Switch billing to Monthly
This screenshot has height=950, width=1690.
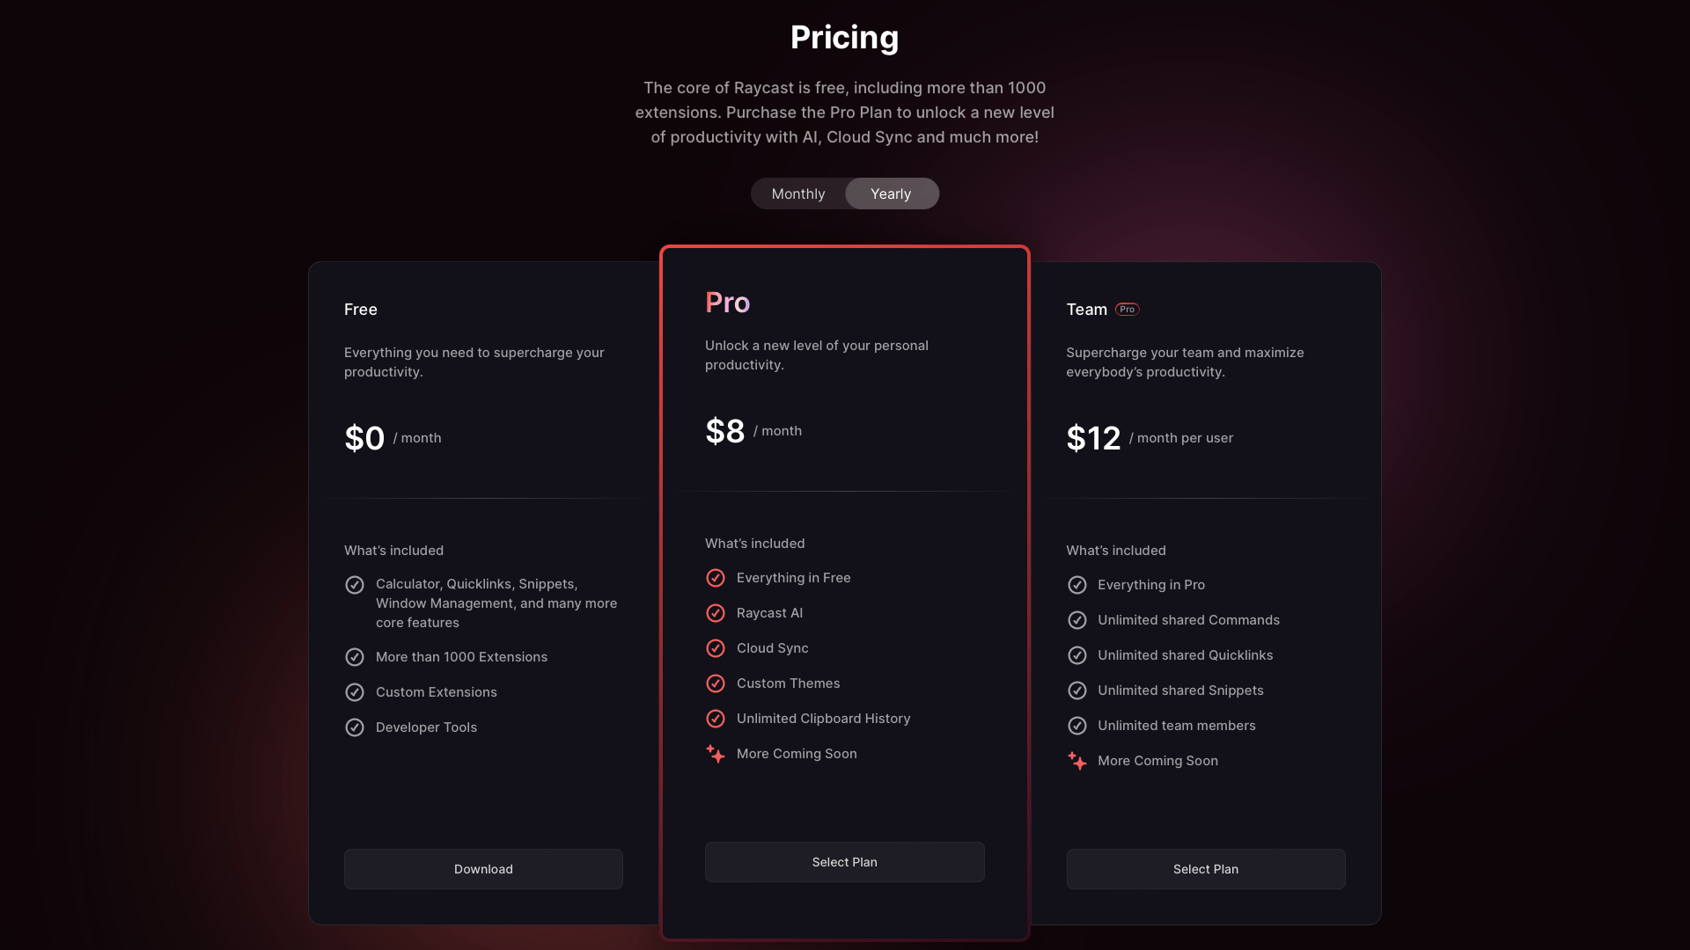point(797,194)
